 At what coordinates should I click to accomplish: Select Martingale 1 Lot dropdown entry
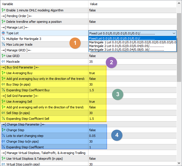pos(132,42)
